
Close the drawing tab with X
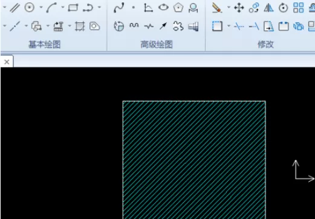click(7, 62)
